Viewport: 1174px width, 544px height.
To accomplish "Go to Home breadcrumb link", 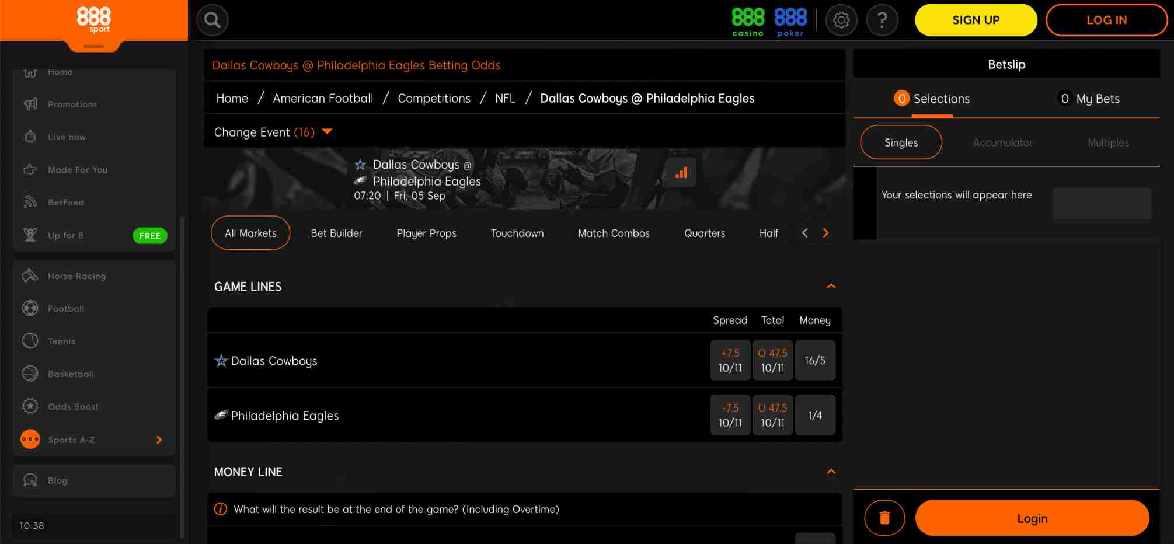I will point(232,98).
